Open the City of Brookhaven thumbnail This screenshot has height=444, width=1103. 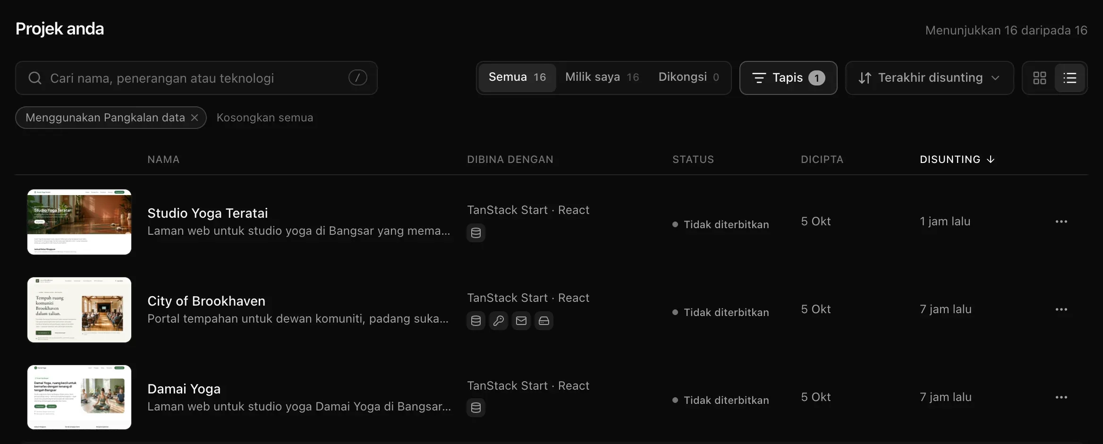pyautogui.click(x=79, y=310)
